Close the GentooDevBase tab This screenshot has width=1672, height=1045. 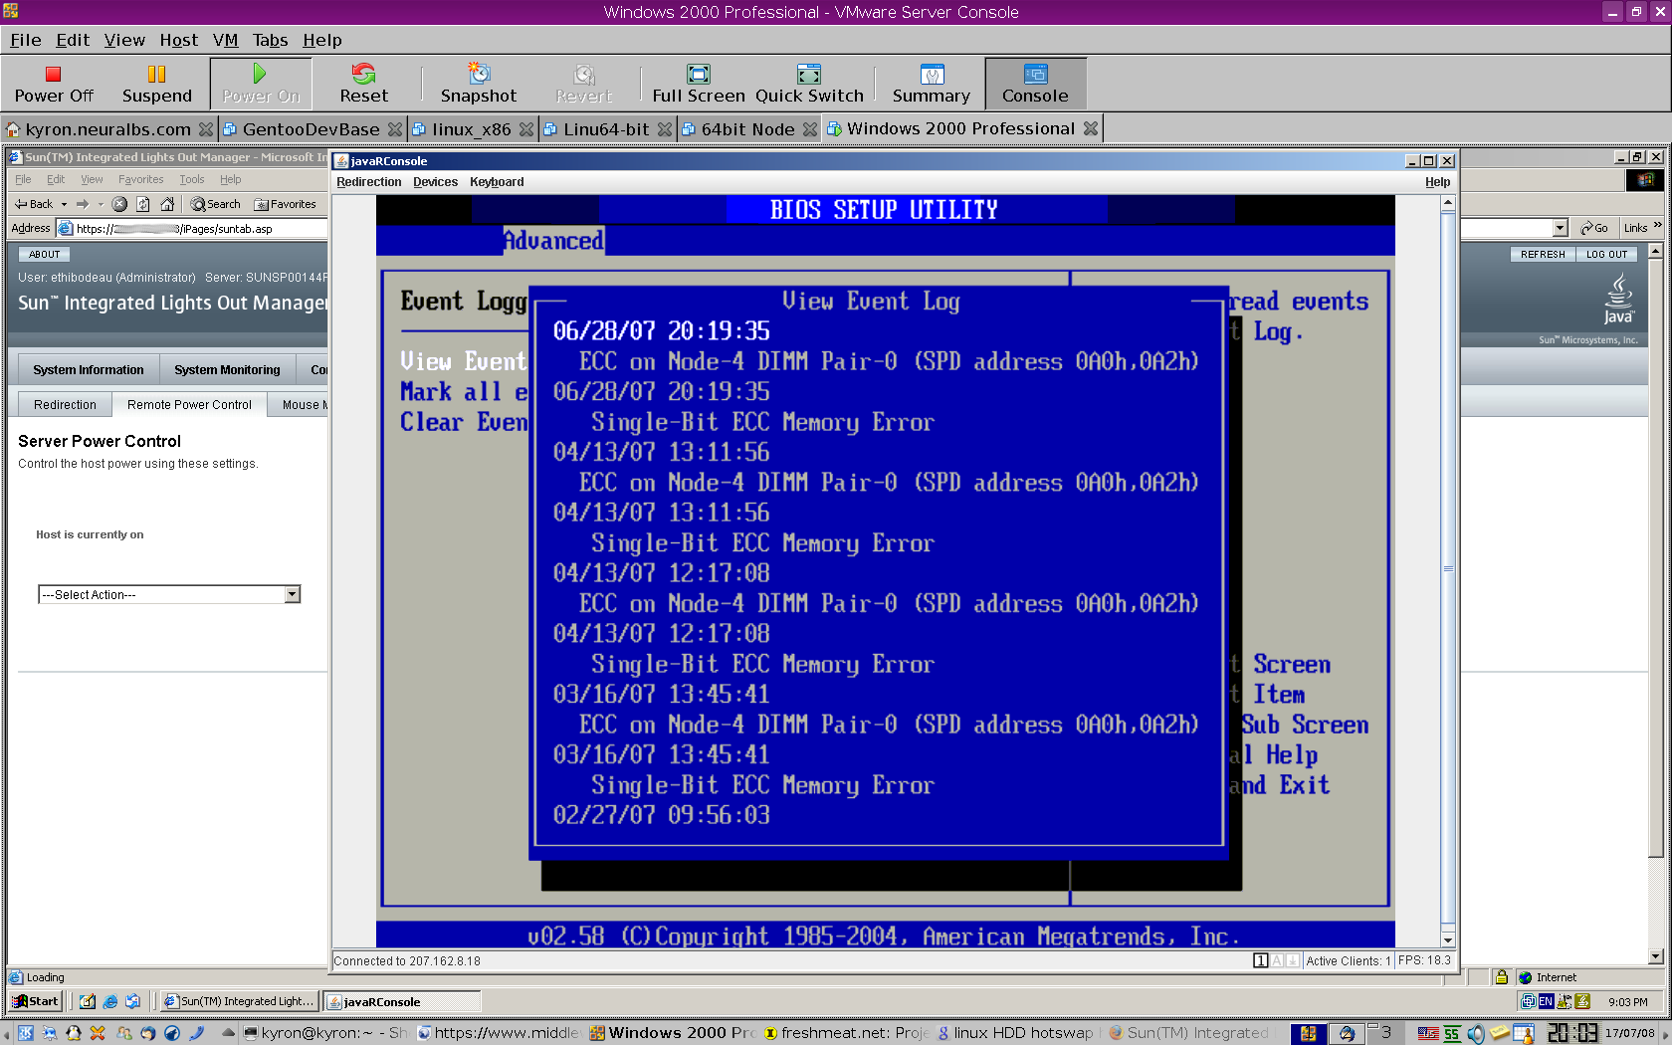tap(395, 129)
